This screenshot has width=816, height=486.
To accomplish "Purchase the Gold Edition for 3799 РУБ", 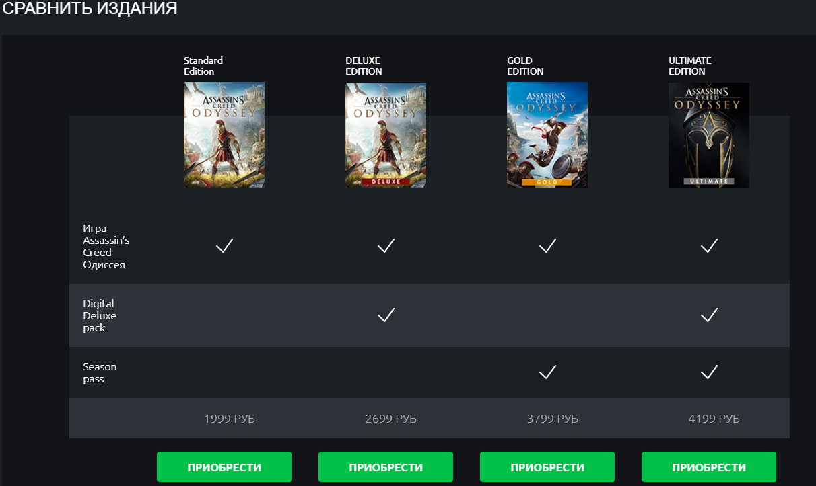I will 547,467.
